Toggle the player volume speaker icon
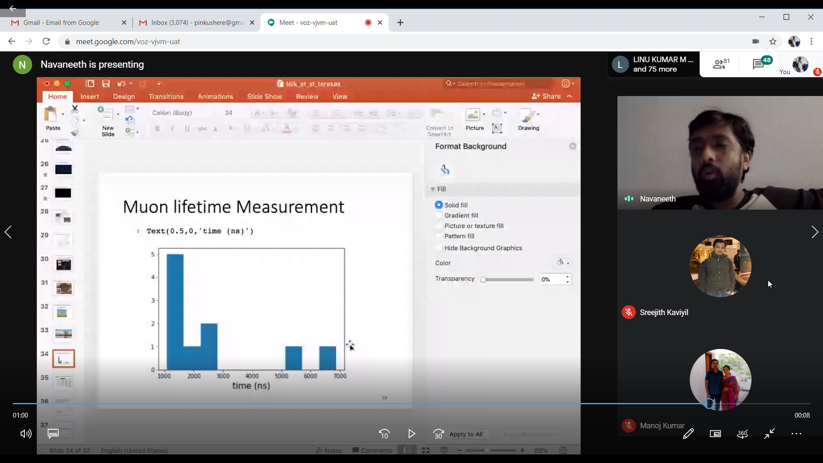 [26, 434]
